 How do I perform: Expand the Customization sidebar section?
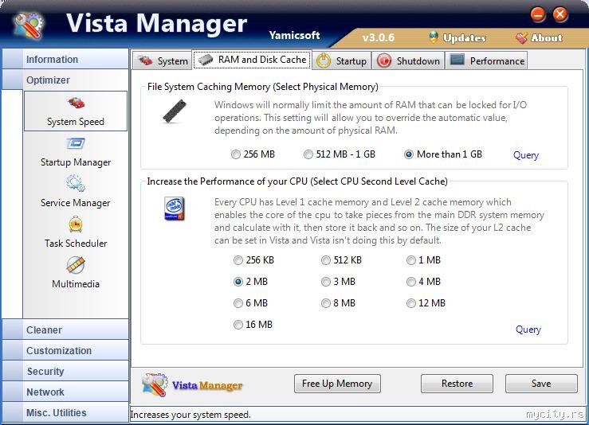point(65,350)
